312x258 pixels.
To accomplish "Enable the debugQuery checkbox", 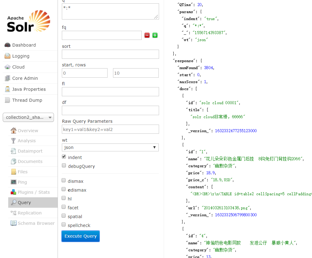I will [64, 165].
